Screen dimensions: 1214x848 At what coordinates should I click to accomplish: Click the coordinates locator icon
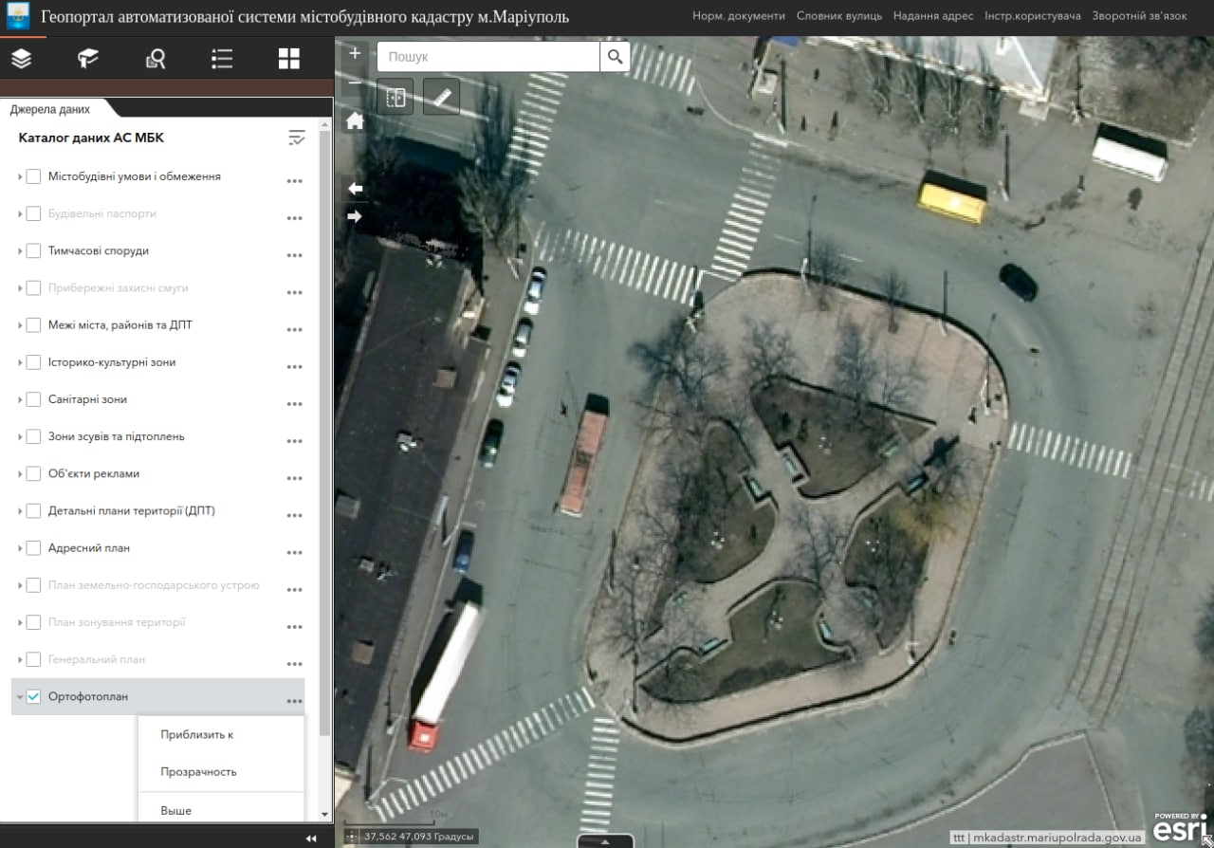pyautogui.click(x=352, y=837)
